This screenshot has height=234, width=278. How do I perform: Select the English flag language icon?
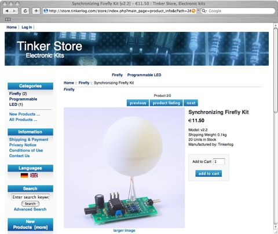(34, 175)
